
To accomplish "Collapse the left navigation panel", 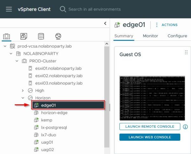I will [x=105, y=23].
